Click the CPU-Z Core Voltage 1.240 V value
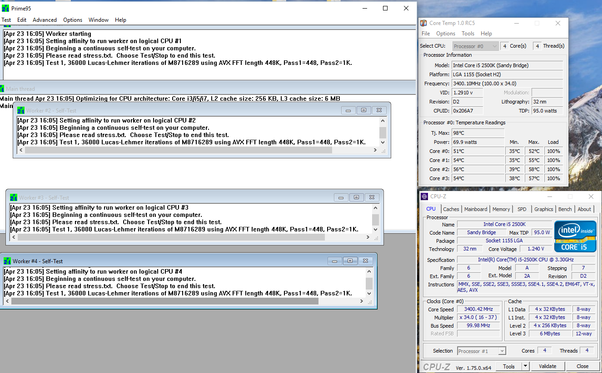 pyautogui.click(x=536, y=249)
